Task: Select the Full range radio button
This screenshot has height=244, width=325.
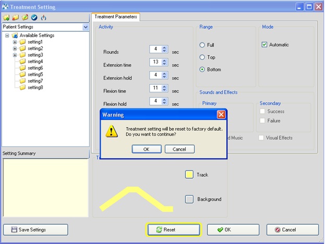Action: (x=202, y=45)
